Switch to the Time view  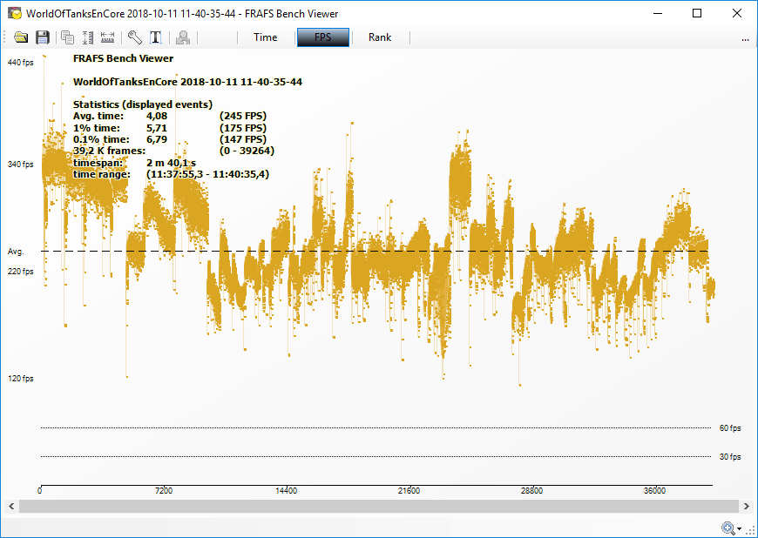click(266, 37)
